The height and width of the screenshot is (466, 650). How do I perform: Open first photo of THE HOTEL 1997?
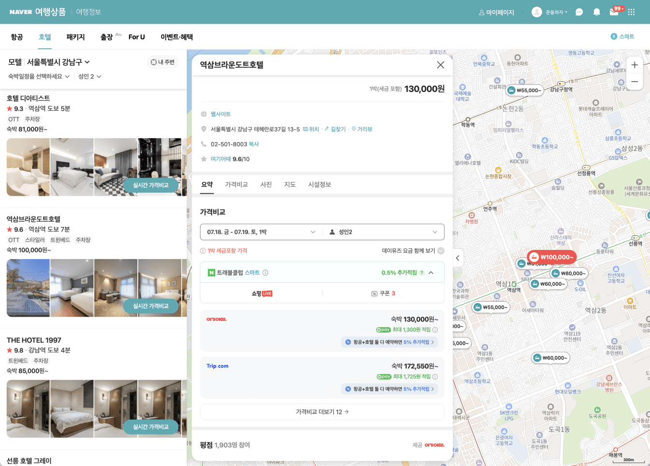pos(28,409)
